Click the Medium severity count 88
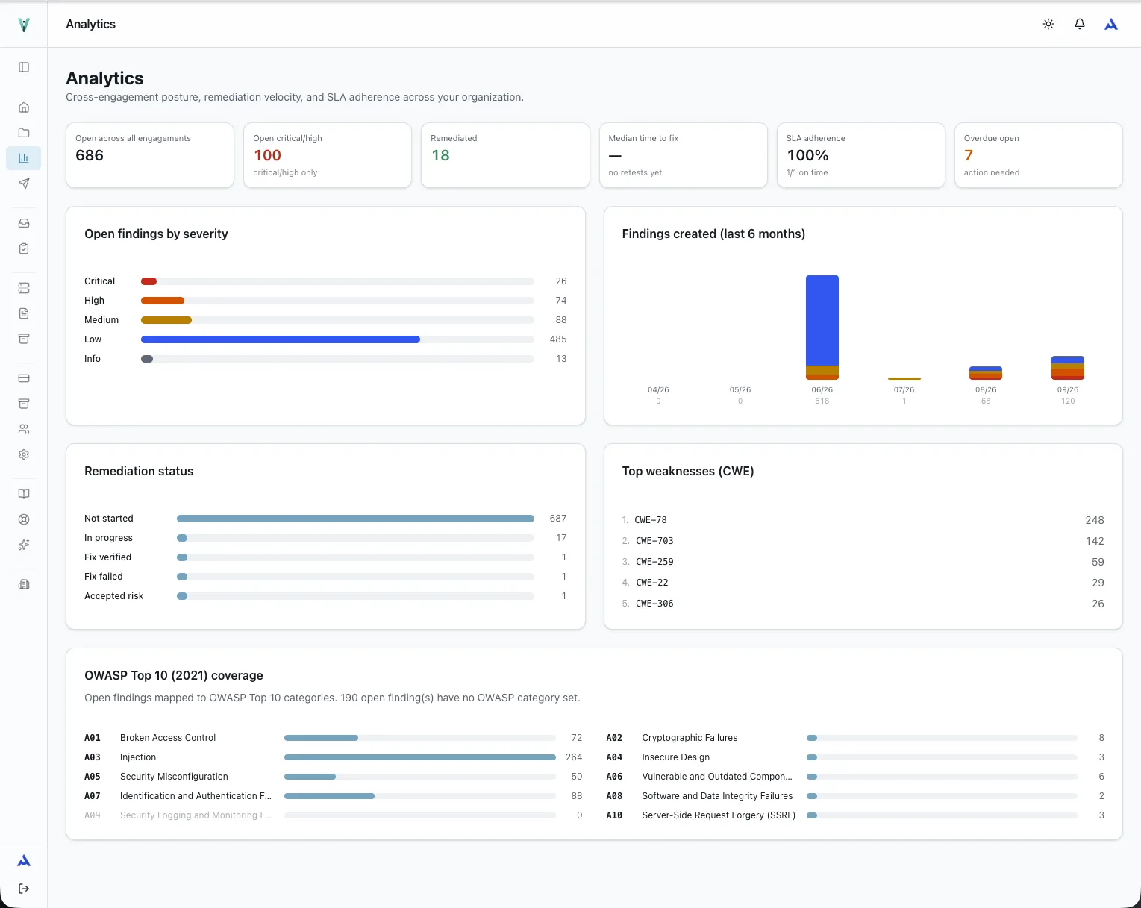1141x908 pixels. tap(561, 320)
